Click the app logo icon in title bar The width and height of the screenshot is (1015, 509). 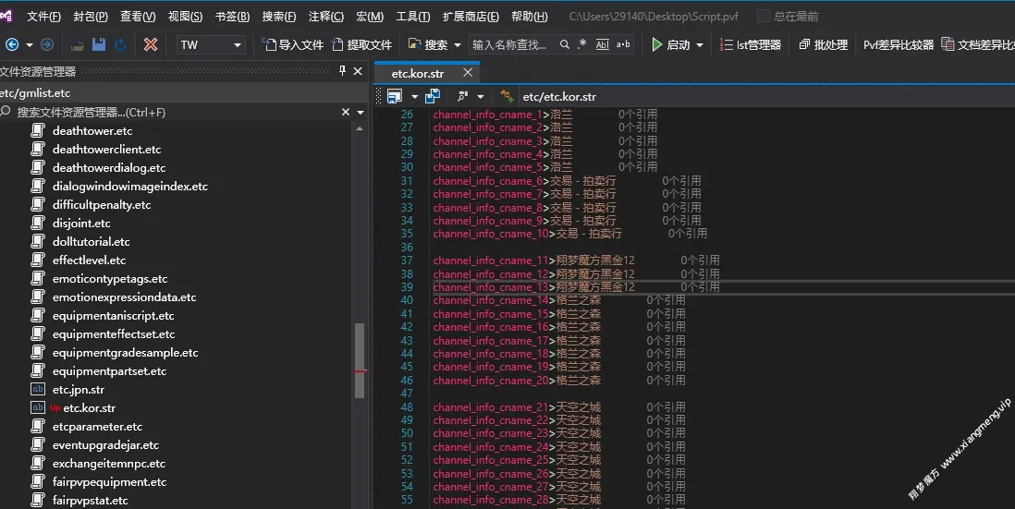pos(6,16)
